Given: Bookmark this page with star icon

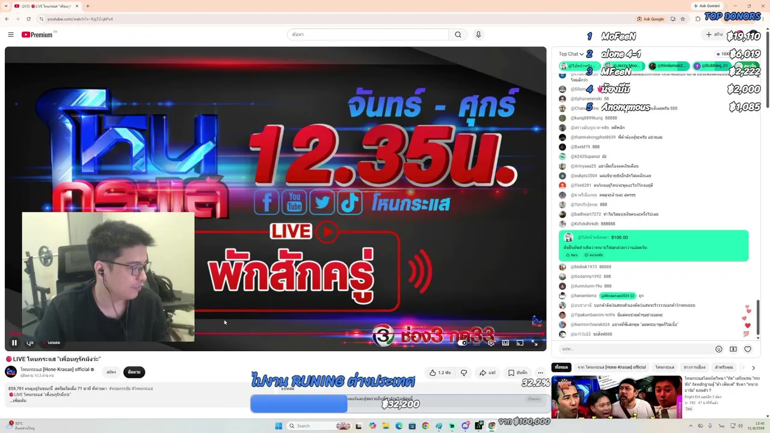Looking at the screenshot, I should click(683, 19).
